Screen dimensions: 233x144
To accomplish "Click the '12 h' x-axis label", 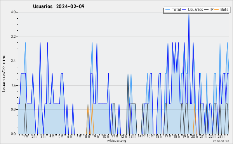I will pyautogui.click(x=123, y=136).
